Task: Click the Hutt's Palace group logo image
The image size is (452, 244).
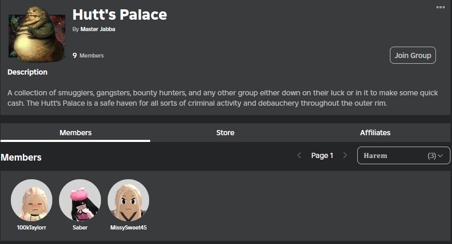Action: point(37,34)
